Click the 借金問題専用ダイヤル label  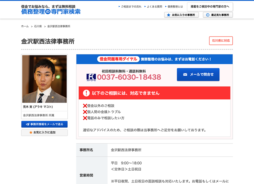point(118,59)
